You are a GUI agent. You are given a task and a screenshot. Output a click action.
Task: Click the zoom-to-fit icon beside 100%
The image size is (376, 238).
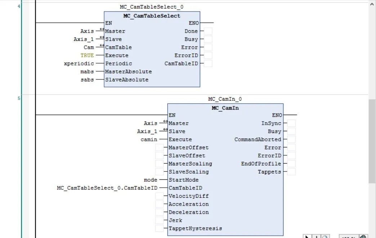tap(363, 237)
